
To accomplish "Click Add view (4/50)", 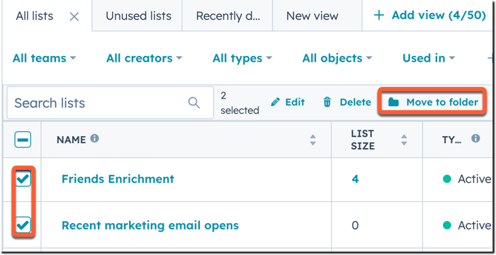I will pyautogui.click(x=429, y=15).
